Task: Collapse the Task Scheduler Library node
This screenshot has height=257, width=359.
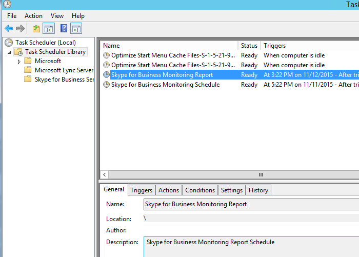Action: [9, 52]
